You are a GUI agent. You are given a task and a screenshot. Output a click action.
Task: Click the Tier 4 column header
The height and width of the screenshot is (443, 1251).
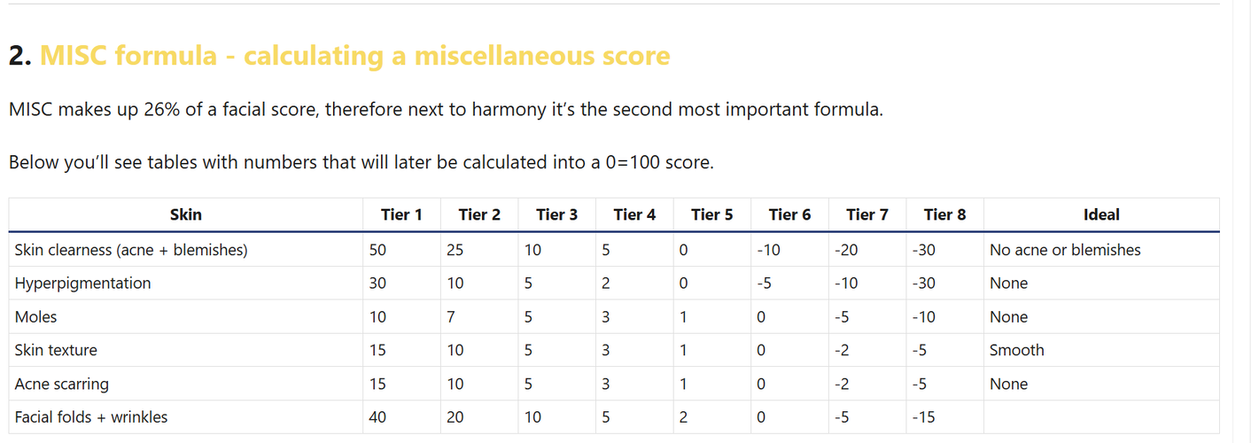point(634,214)
